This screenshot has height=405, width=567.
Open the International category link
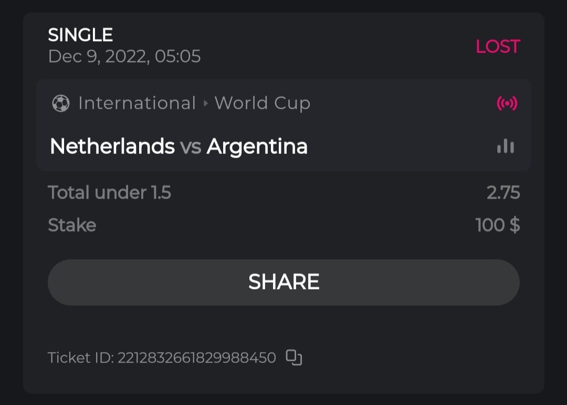coord(136,103)
